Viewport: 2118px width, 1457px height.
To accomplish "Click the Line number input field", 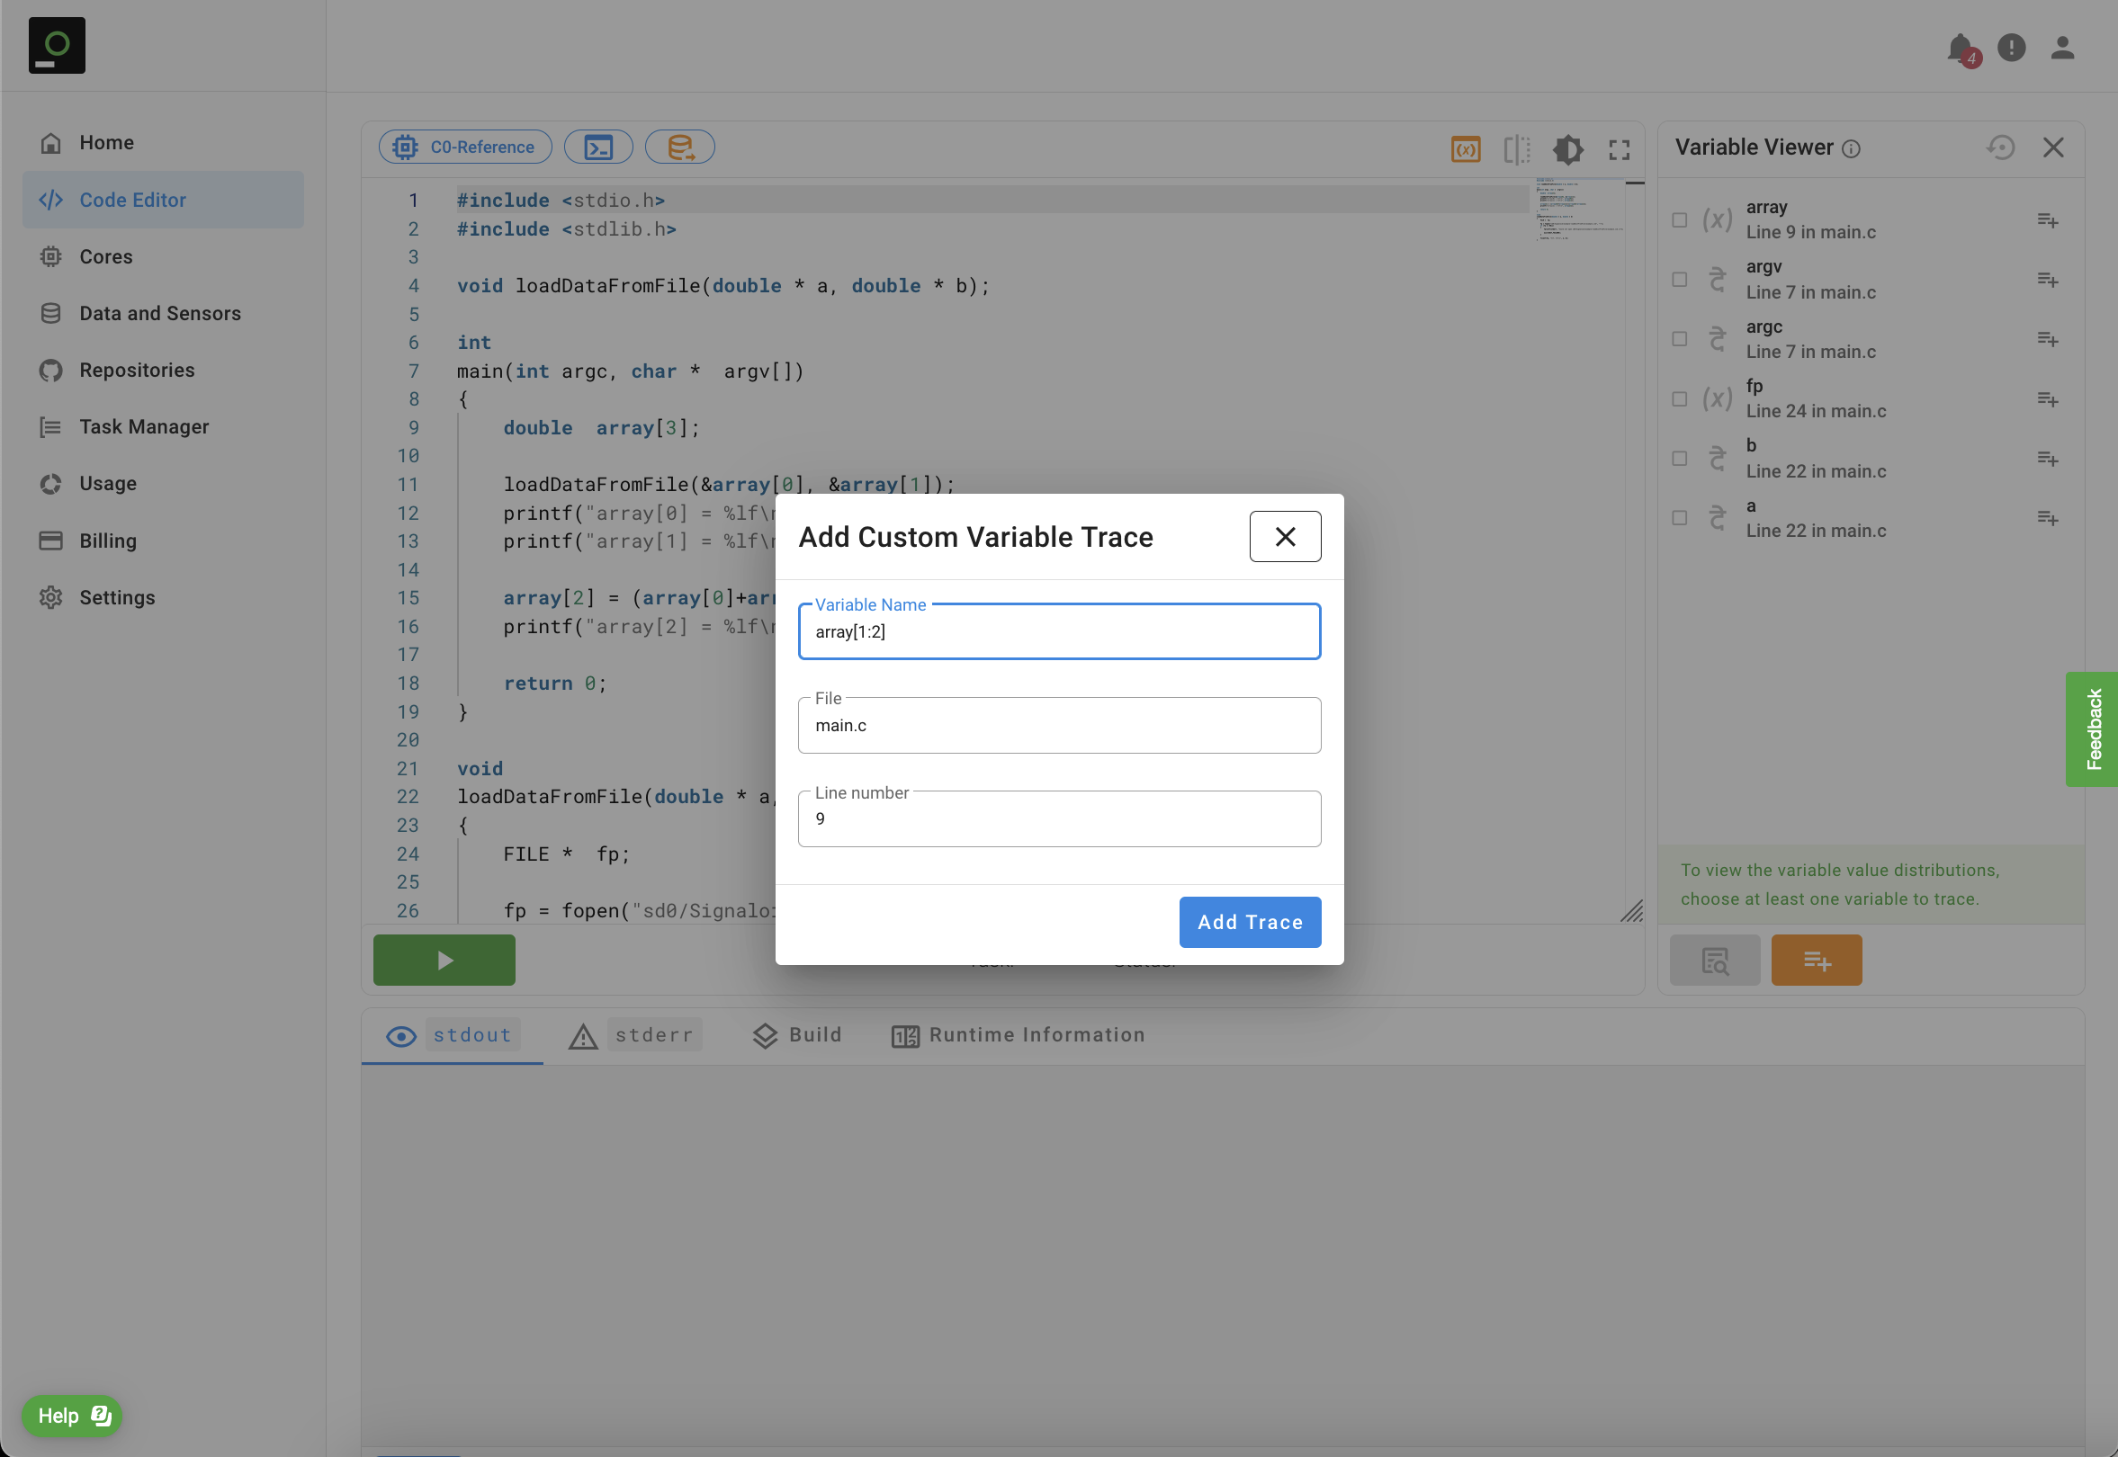I will (x=1058, y=818).
